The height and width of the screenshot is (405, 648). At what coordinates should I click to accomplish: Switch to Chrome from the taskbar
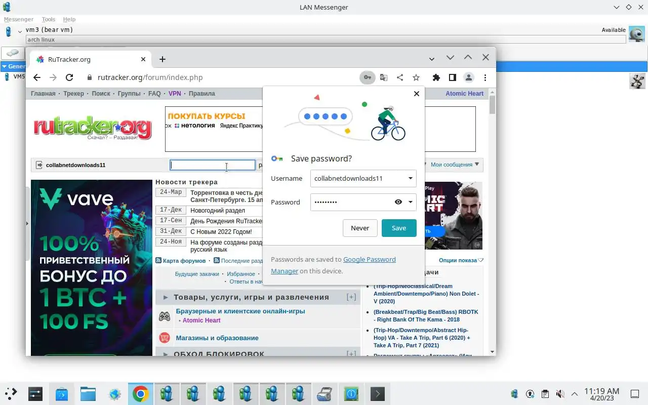(141, 393)
